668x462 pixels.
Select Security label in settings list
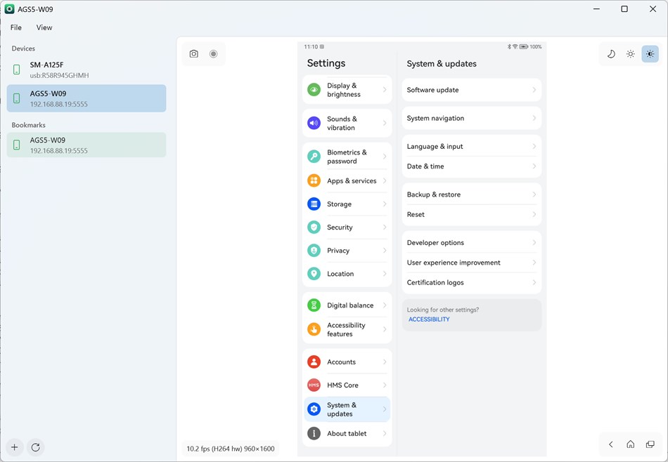pyautogui.click(x=340, y=227)
